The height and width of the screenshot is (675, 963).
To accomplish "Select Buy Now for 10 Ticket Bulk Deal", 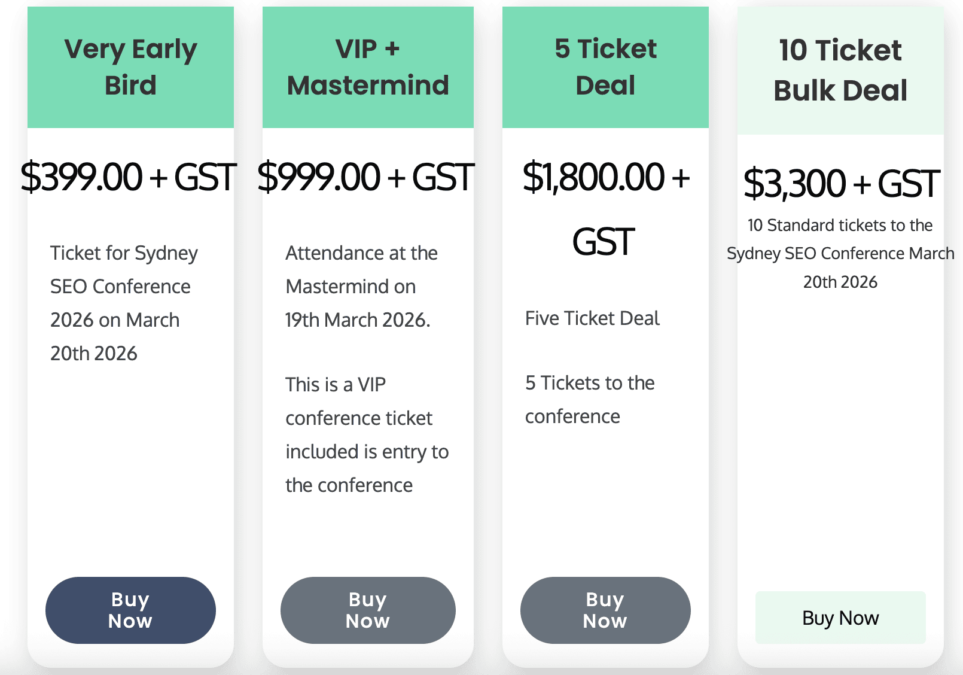I will [840, 618].
